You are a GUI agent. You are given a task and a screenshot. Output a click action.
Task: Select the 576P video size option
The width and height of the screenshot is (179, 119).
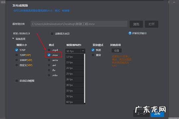[17, 50]
